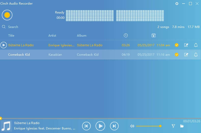Open settings via the gear icon
201x133 pixels.
tap(177, 4)
